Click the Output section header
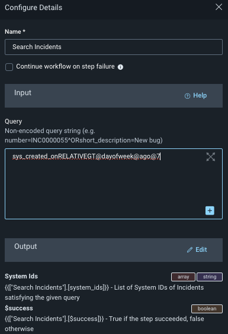This screenshot has width=228, height=334. click(114, 250)
